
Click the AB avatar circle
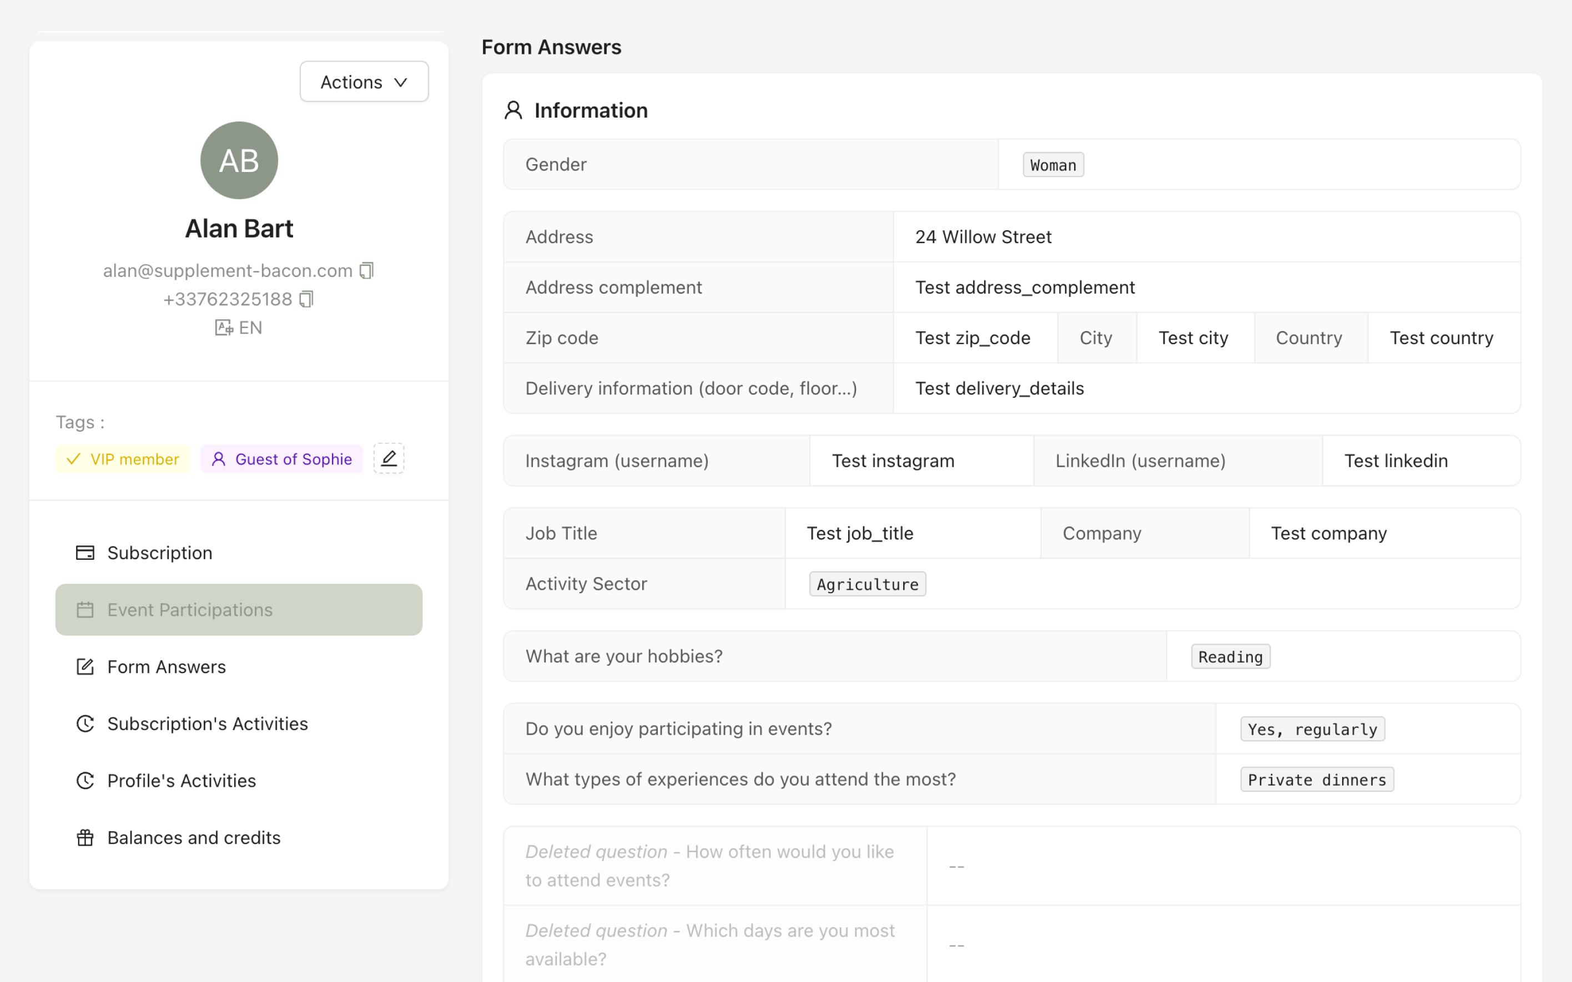[x=239, y=160]
